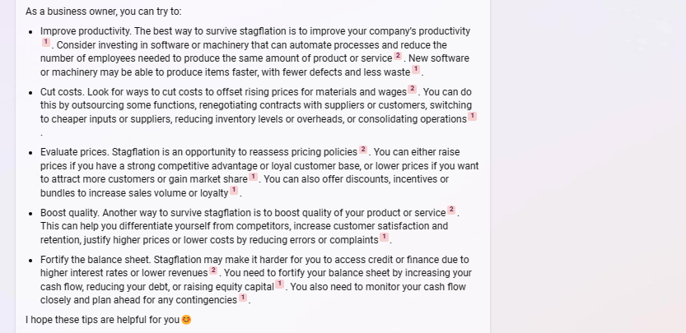This screenshot has height=333, width=686.
Task: Open citation 2 after "materials and wages"
Action: click(412, 89)
